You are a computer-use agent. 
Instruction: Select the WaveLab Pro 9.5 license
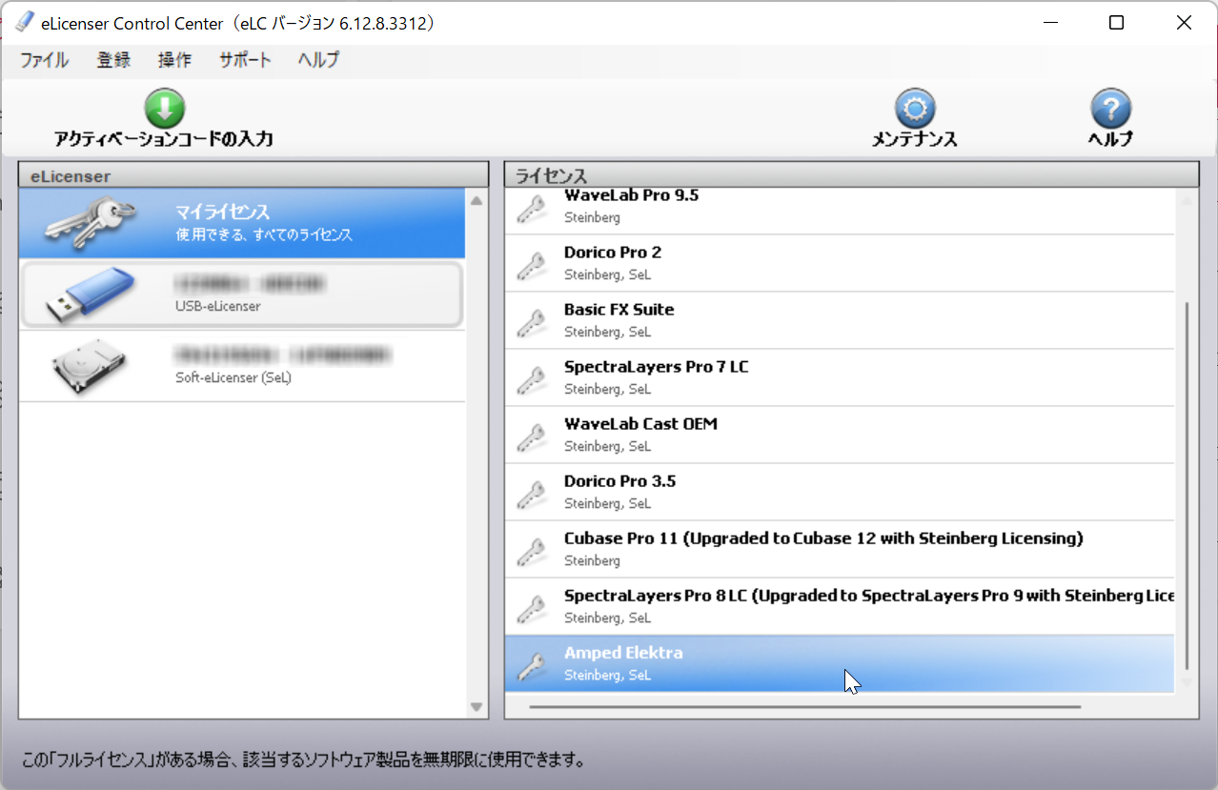[840, 212]
